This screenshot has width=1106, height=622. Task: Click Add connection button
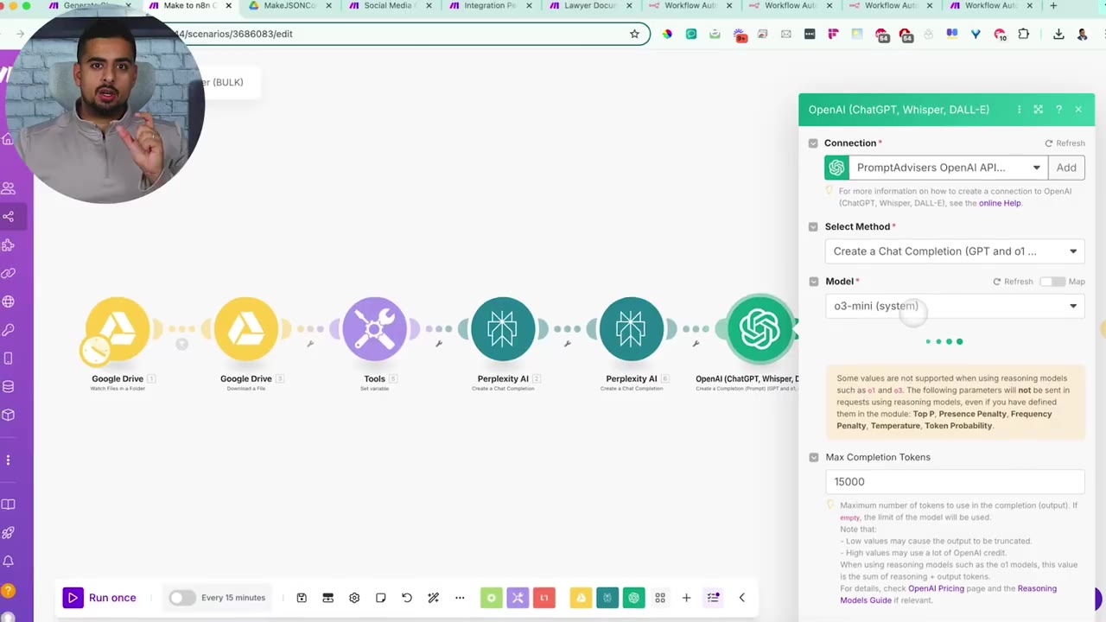(x=1066, y=168)
